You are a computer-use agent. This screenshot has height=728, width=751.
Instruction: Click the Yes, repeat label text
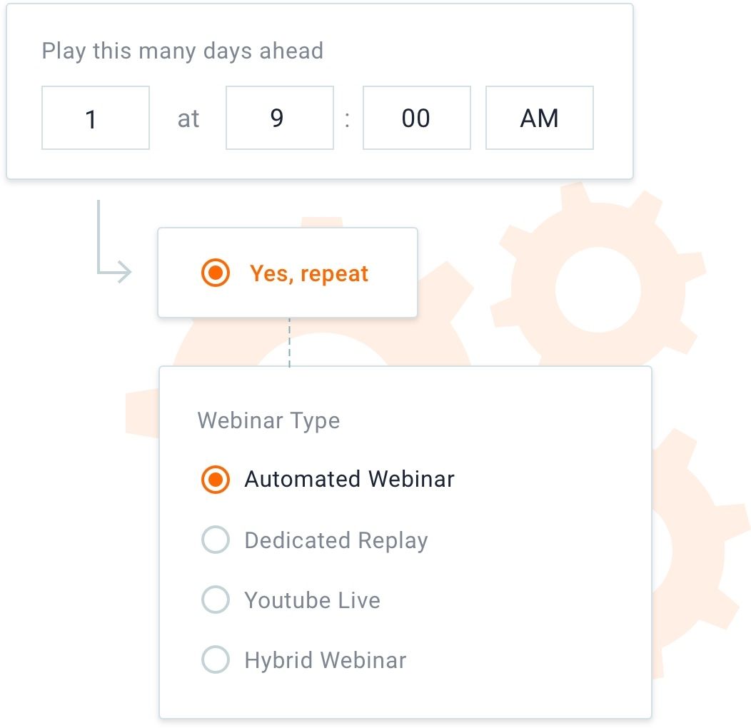(308, 273)
